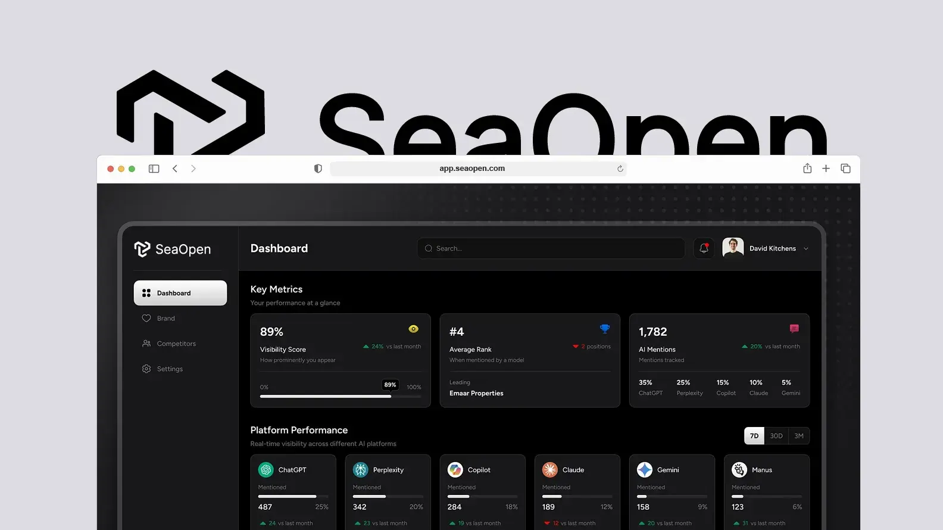Click the trophy icon on Average Rank card
Screen dimensions: 943x530
(x=605, y=329)
